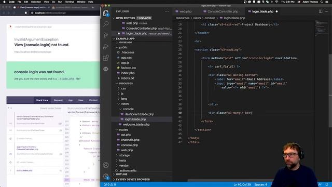Open welcome.blade.php in file tree
This screenshot has width=332, height=187.
[x=136, y=125]
